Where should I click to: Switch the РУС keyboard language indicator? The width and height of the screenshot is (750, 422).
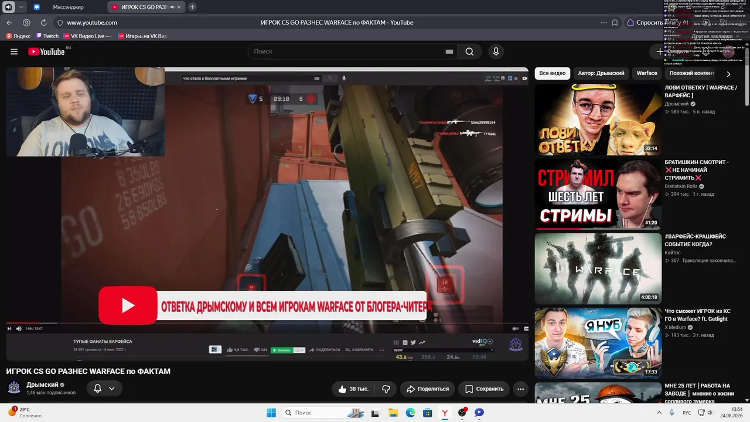pyautogui.click(x=687, y=413)
